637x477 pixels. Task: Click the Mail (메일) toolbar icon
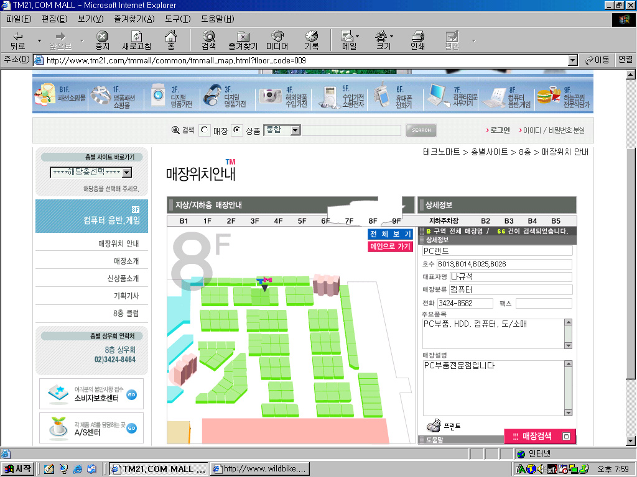pyautogui.click(x=348, y=40)
